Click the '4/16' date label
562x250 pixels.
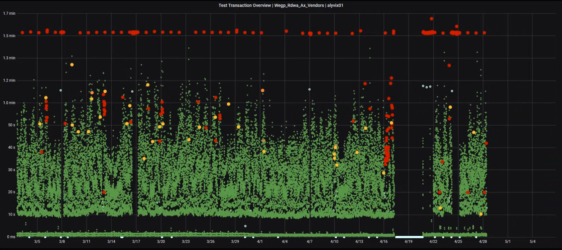point(384,241)
